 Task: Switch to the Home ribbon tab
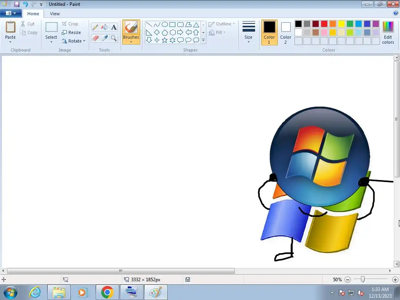coord(33,14)
